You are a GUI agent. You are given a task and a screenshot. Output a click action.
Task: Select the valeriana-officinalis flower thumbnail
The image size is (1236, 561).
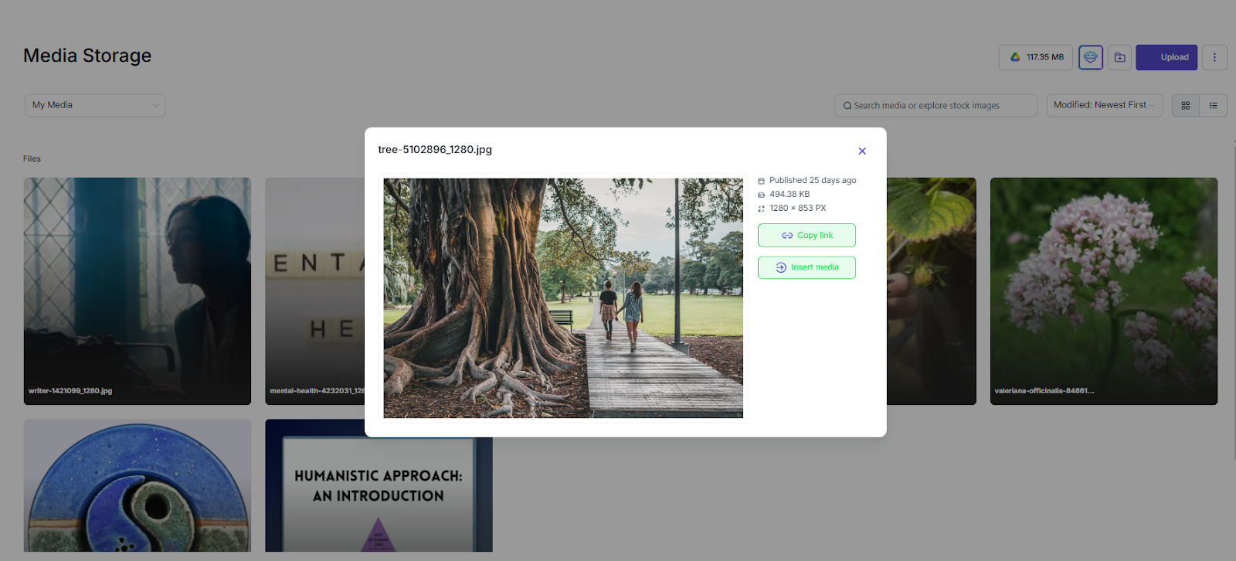click(x=1104, y=291)
